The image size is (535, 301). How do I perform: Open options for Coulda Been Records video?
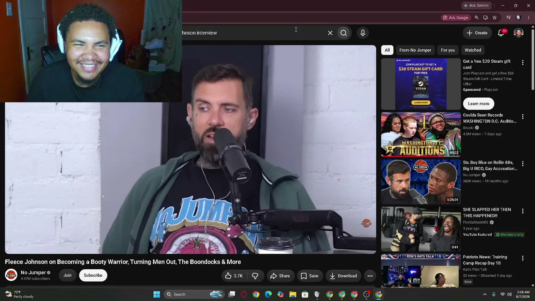click(522, 117)
